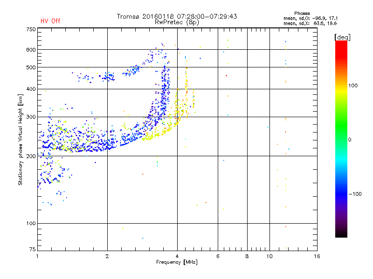Click the 16 tick on the frequency axis
Viewport: 373px width, 279px height.
click(317, 256)
